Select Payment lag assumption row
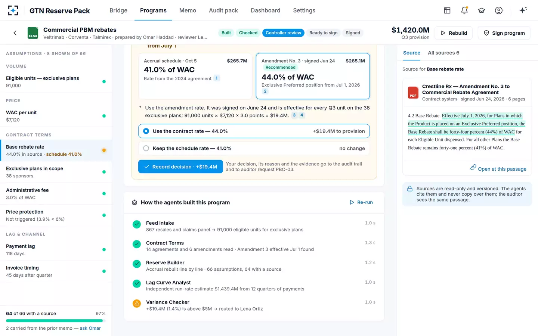The width and height of the screenshot is (538, 336). 56,250
